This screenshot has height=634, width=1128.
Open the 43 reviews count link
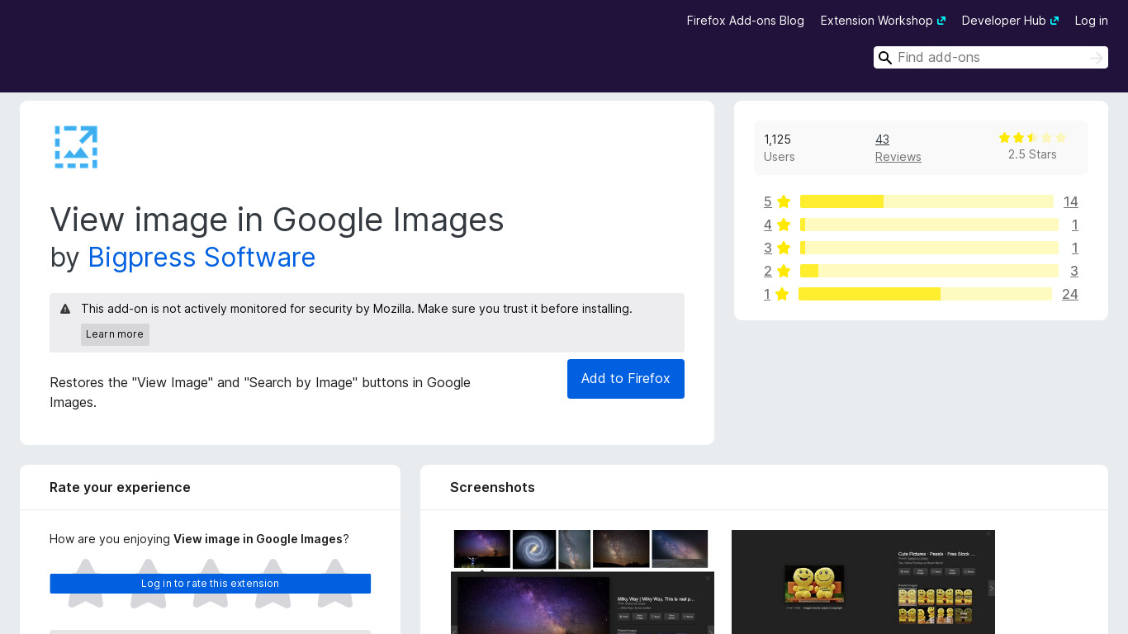pos(882,140)
